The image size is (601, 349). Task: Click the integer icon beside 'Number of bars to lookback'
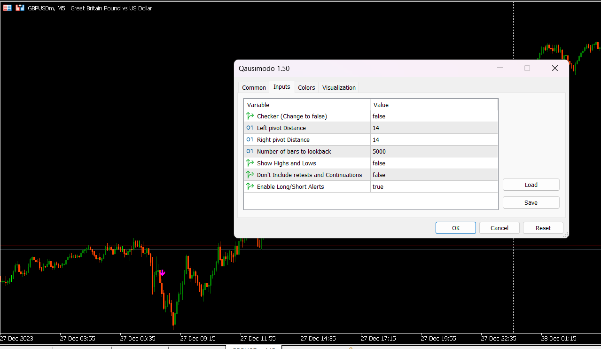pyautogui.click(x=249, y=151)
